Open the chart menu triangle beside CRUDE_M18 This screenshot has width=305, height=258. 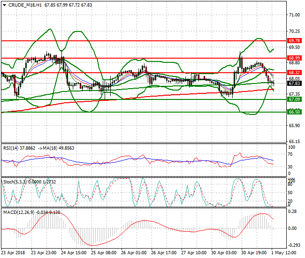coord(5,5)
